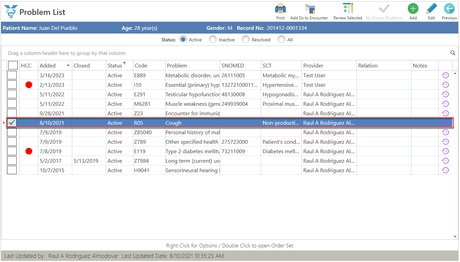
Task: Click the Testicular hypofunction problem cell
Action: pos(193,94)
